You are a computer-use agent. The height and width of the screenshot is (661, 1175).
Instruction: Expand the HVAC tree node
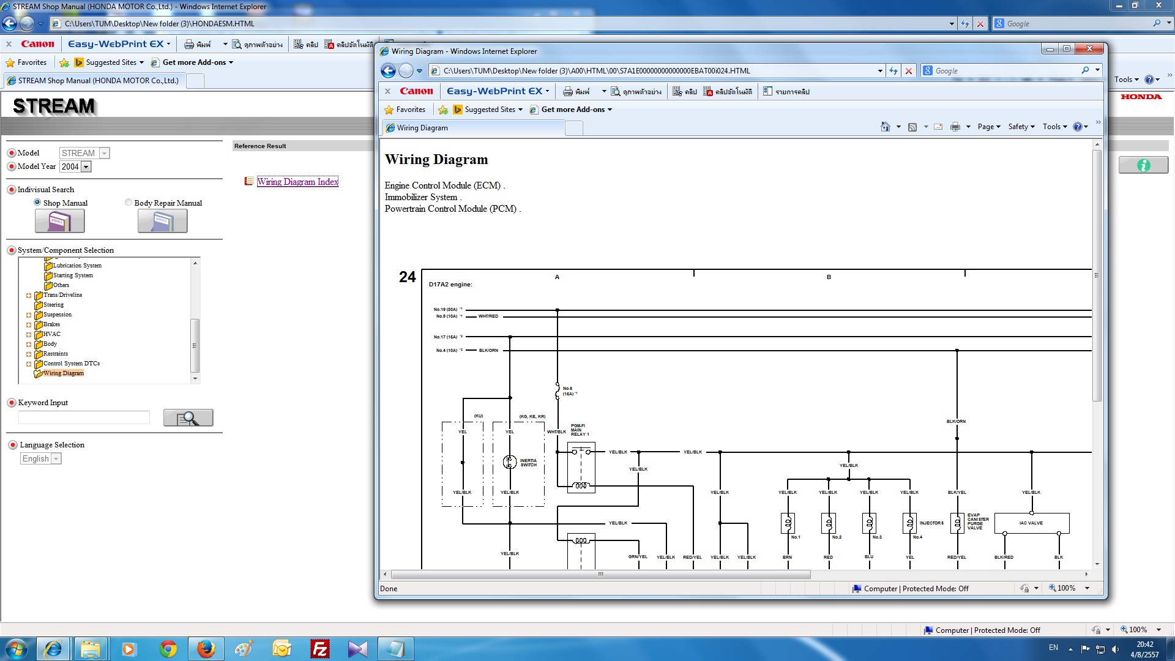pyautogui.click(x=28, y=335)
